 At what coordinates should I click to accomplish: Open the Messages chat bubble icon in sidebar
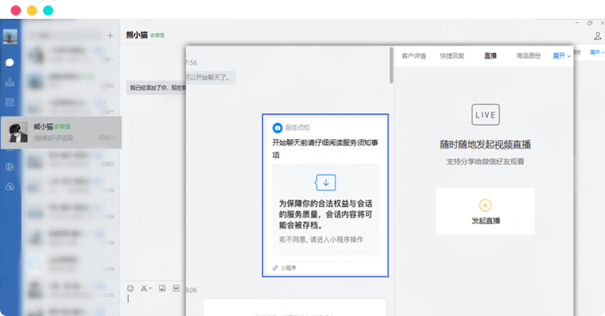[x=10, y=63]
